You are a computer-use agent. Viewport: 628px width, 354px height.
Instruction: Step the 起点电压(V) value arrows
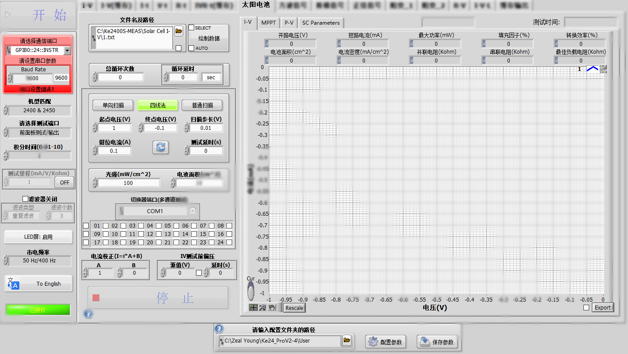pos(95,128)
